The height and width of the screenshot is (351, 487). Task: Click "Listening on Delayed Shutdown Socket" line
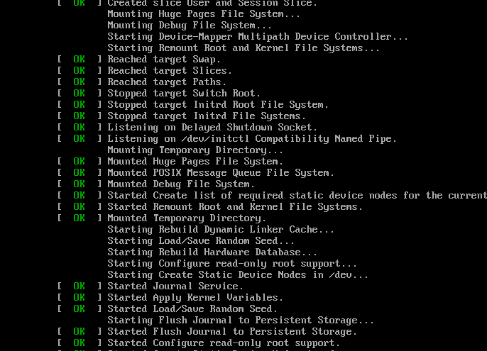212,128
